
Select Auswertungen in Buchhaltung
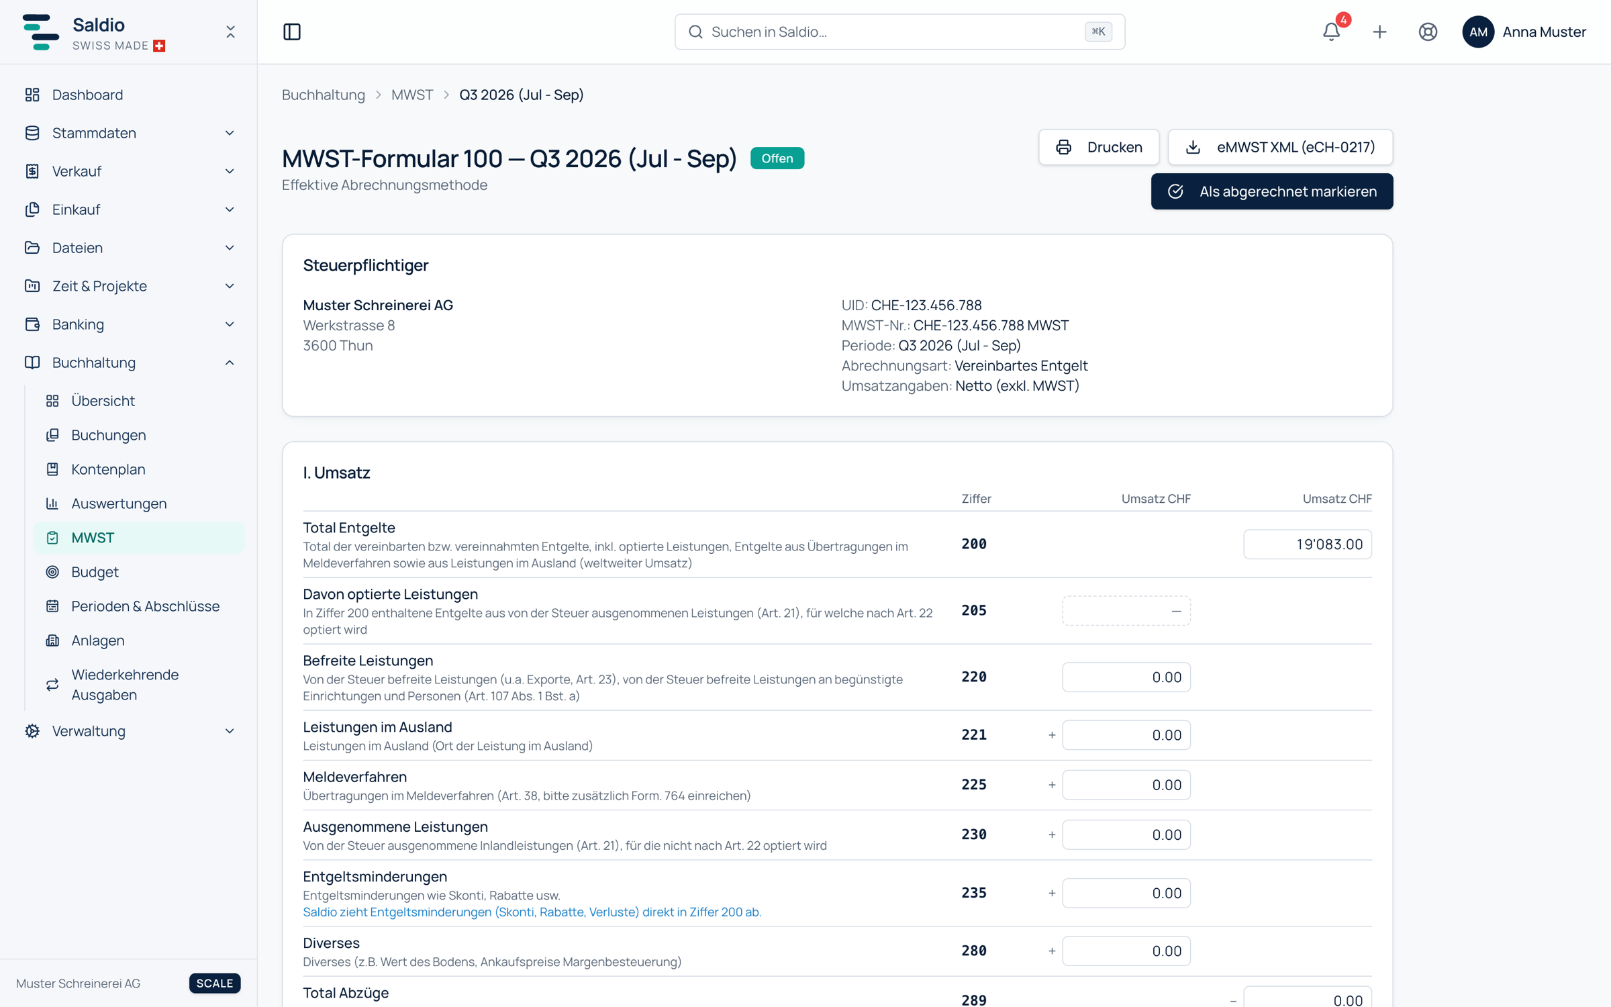click(x=139, y=503)
